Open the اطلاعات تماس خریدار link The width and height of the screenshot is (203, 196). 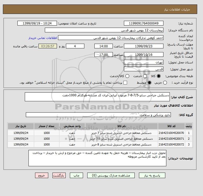pyautogui.click(x=43, y=38)
